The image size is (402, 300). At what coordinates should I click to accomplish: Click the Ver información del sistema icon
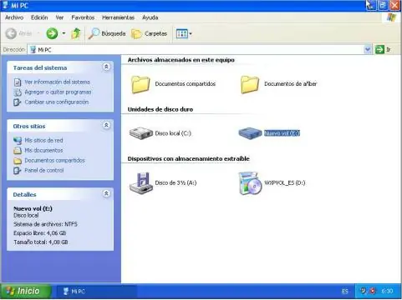pyautogui.click(x=18, y=82)
